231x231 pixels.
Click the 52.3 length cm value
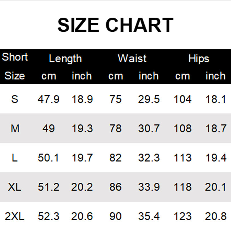tap(49, 216)
